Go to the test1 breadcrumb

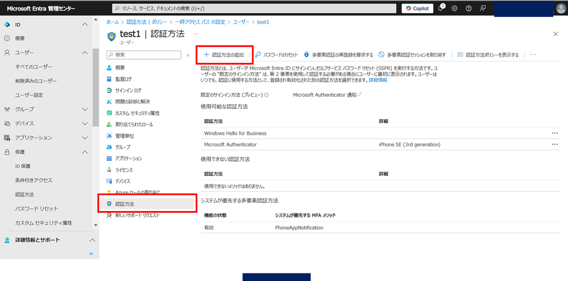pyautogui.click(x=263, y=22)
